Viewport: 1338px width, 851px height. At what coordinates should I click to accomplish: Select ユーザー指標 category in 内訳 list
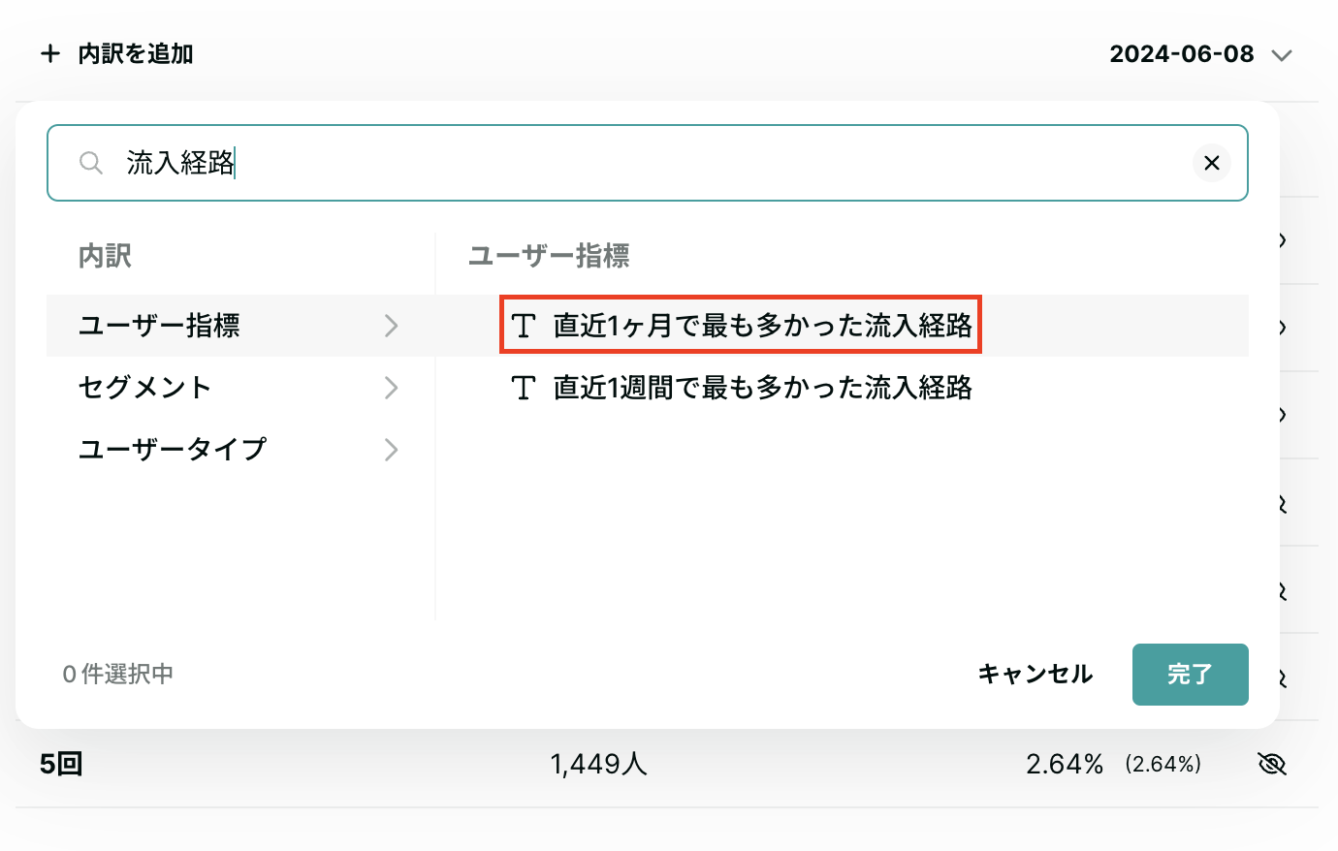tap(240, 326)
